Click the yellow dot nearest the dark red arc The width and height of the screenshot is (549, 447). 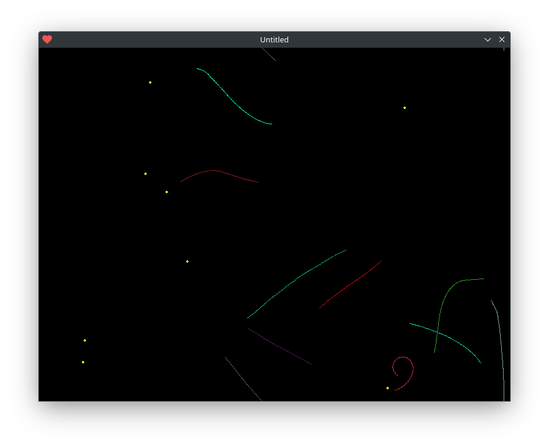pyautogui.click(x=167, y=192)
